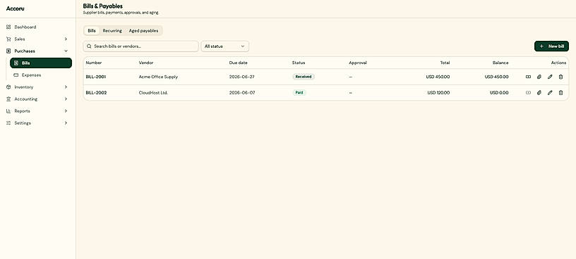Click the Reports chart icon in the sidebar
Image resolution: width=576 pixels, height=259 pixels.
click(x=8, y=111)
